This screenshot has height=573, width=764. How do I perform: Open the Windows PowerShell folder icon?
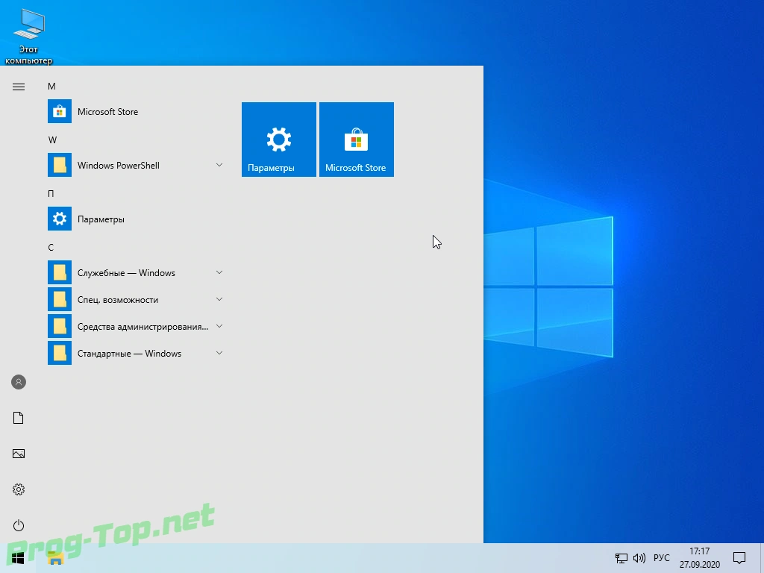[x=60, y=165]
